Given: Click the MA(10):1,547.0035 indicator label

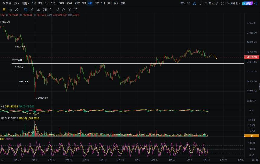Looking at the screenshot, I should click(29, 118).
